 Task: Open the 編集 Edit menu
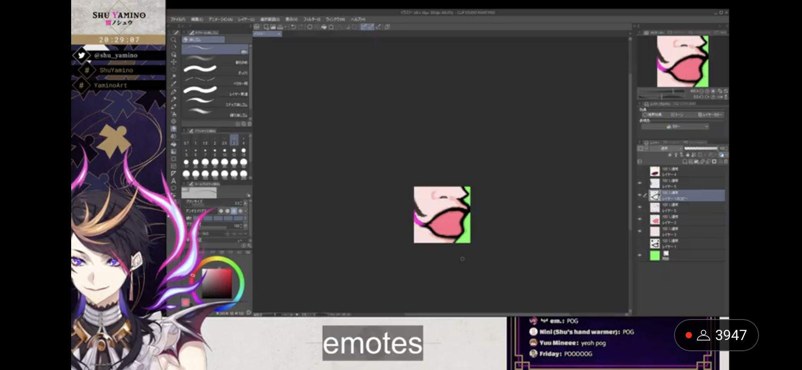point(197,19)
